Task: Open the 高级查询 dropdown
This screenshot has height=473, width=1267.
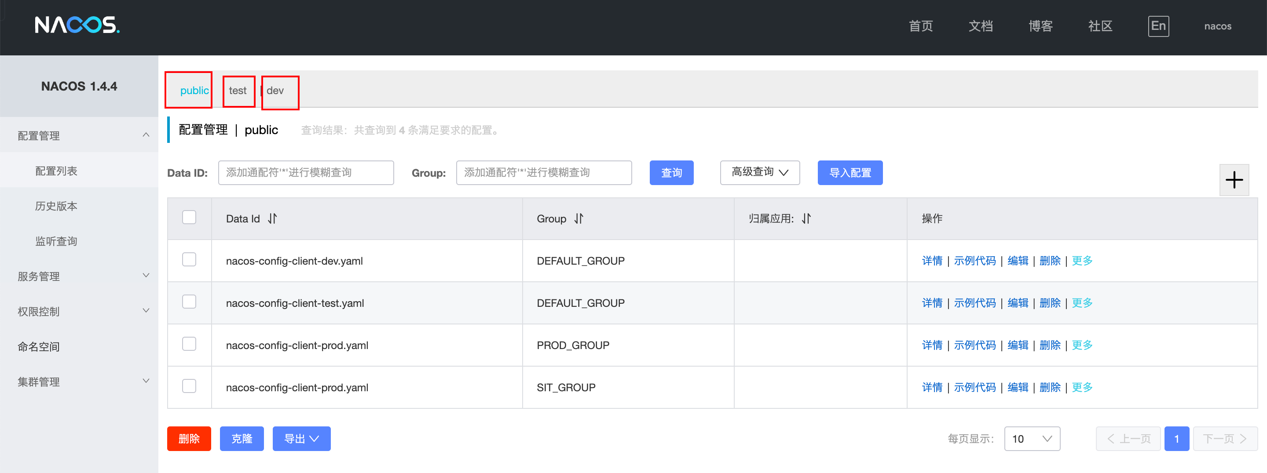Action: 760,173
